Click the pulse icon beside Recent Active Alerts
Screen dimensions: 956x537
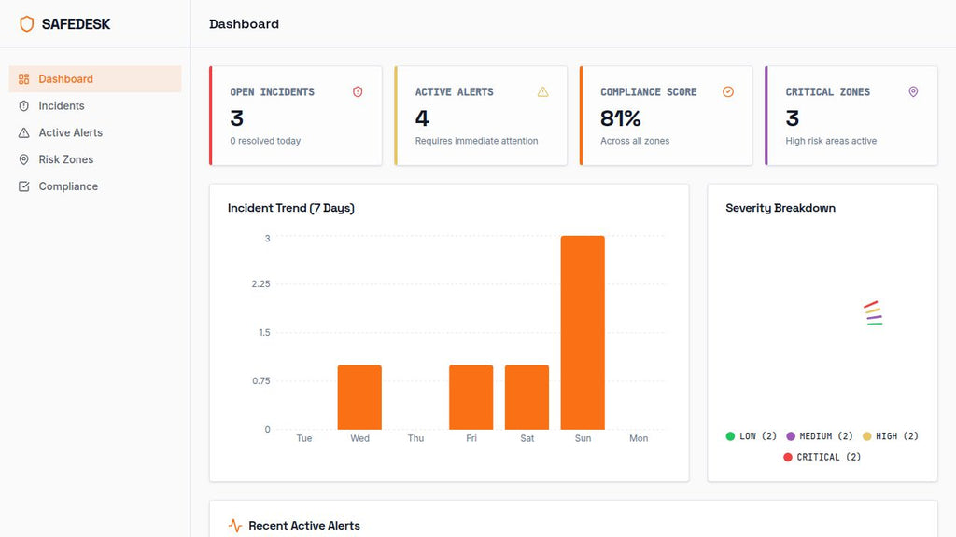[x=233, y=525]
